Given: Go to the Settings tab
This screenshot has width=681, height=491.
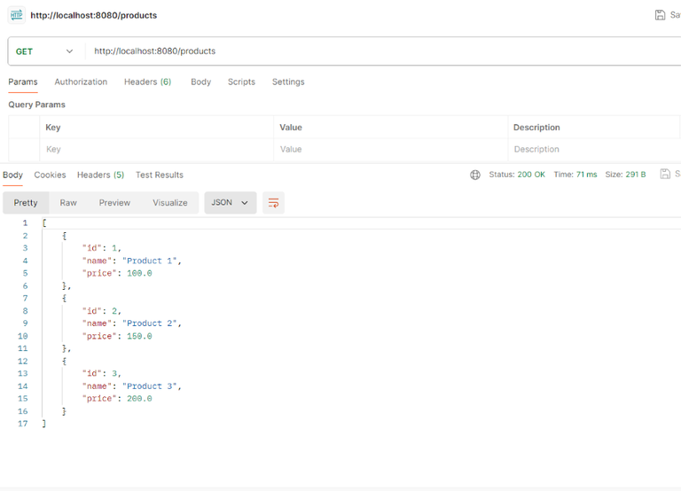Looking at the screenshot, I should 288,82.
